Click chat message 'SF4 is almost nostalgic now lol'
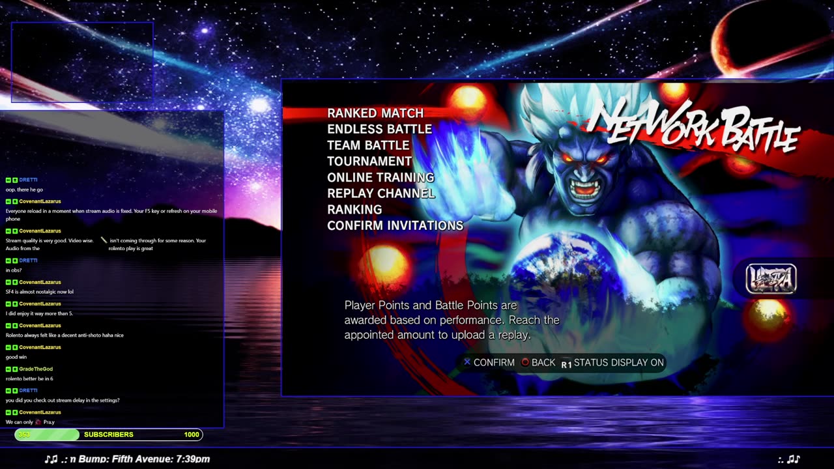 click(40, 292)
